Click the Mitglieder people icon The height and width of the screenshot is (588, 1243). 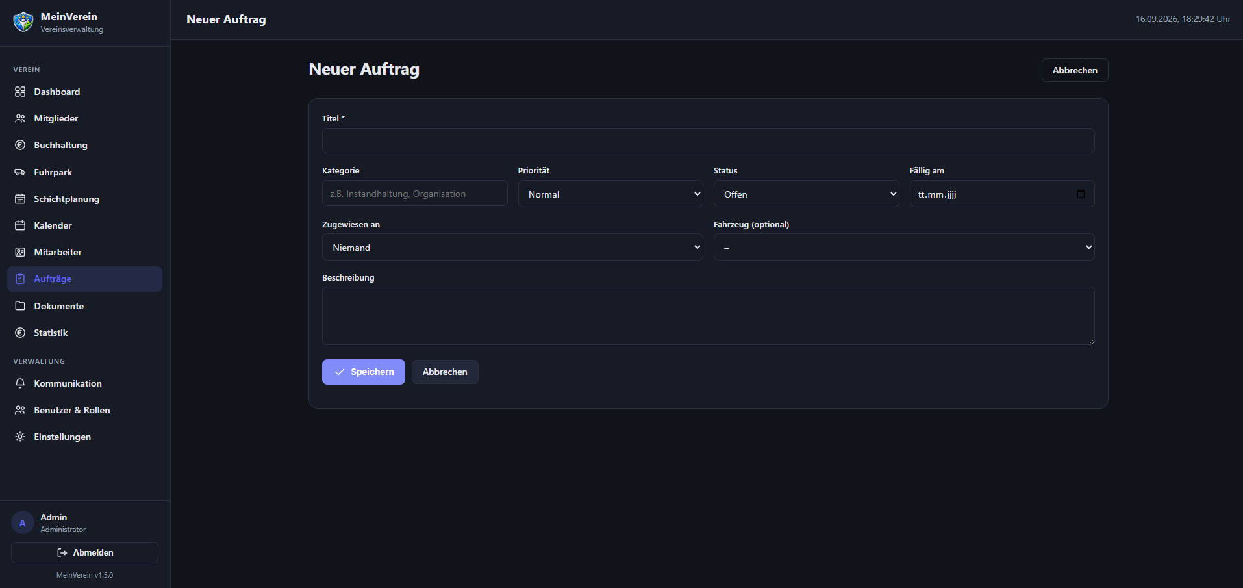(x=20, y=118)
